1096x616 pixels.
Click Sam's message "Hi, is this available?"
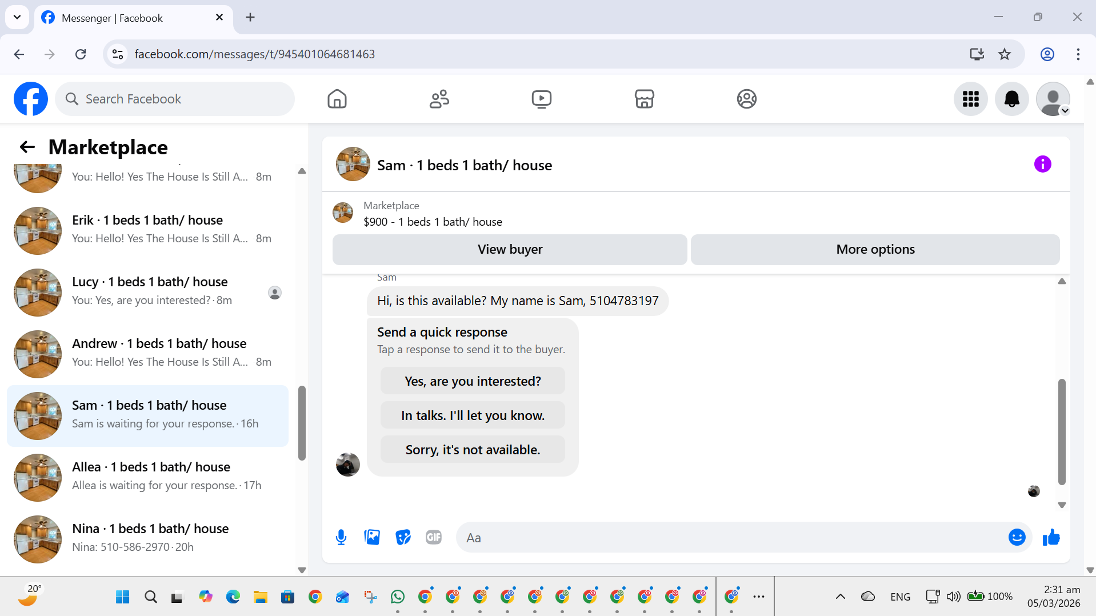coord(517,301)
